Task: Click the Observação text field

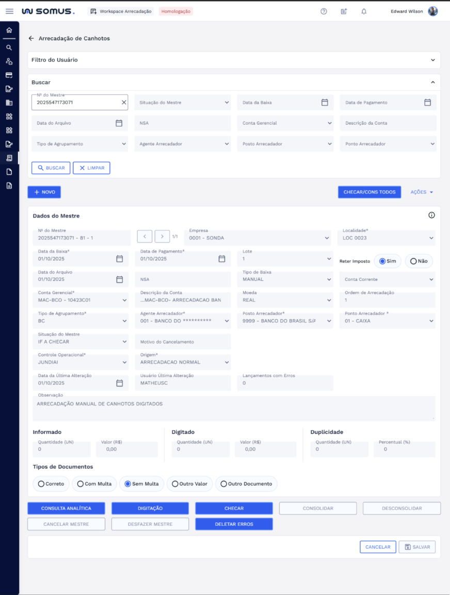Action: point(234,408)
